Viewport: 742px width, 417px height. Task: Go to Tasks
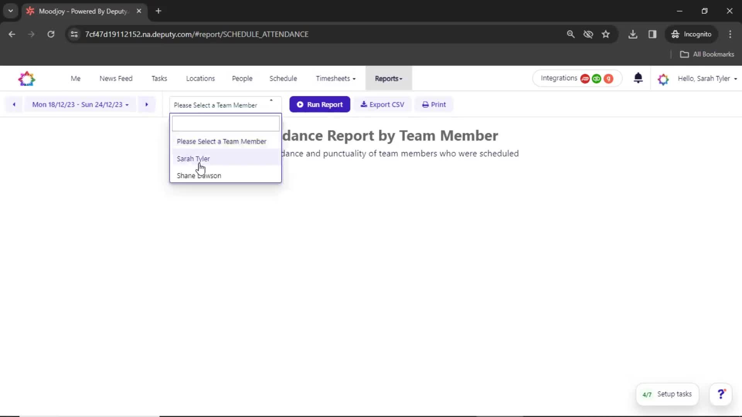(x=159, y=78)
